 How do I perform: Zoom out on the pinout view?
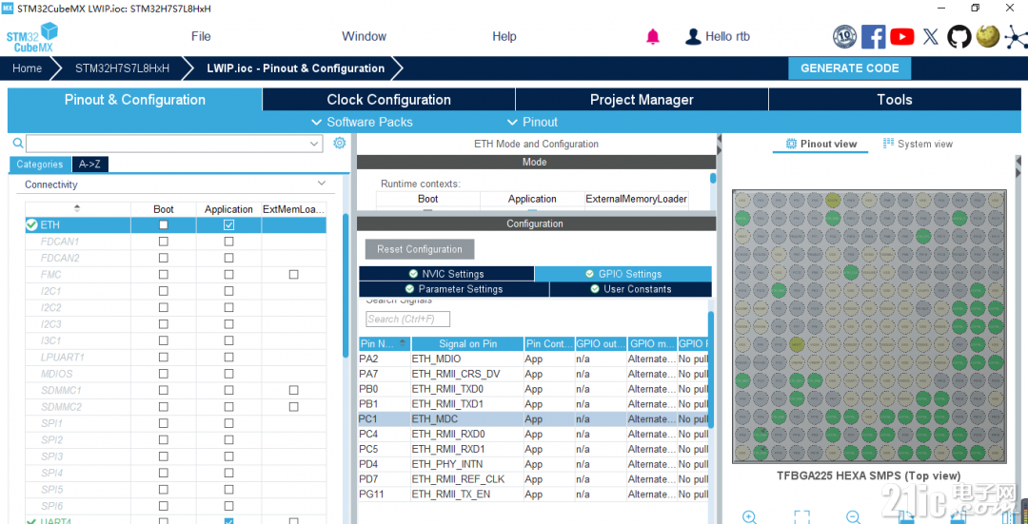[x=853, y=516]
